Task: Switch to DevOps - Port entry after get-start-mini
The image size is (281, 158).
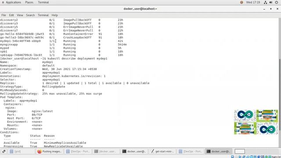Action: click(x=191, y=151)
